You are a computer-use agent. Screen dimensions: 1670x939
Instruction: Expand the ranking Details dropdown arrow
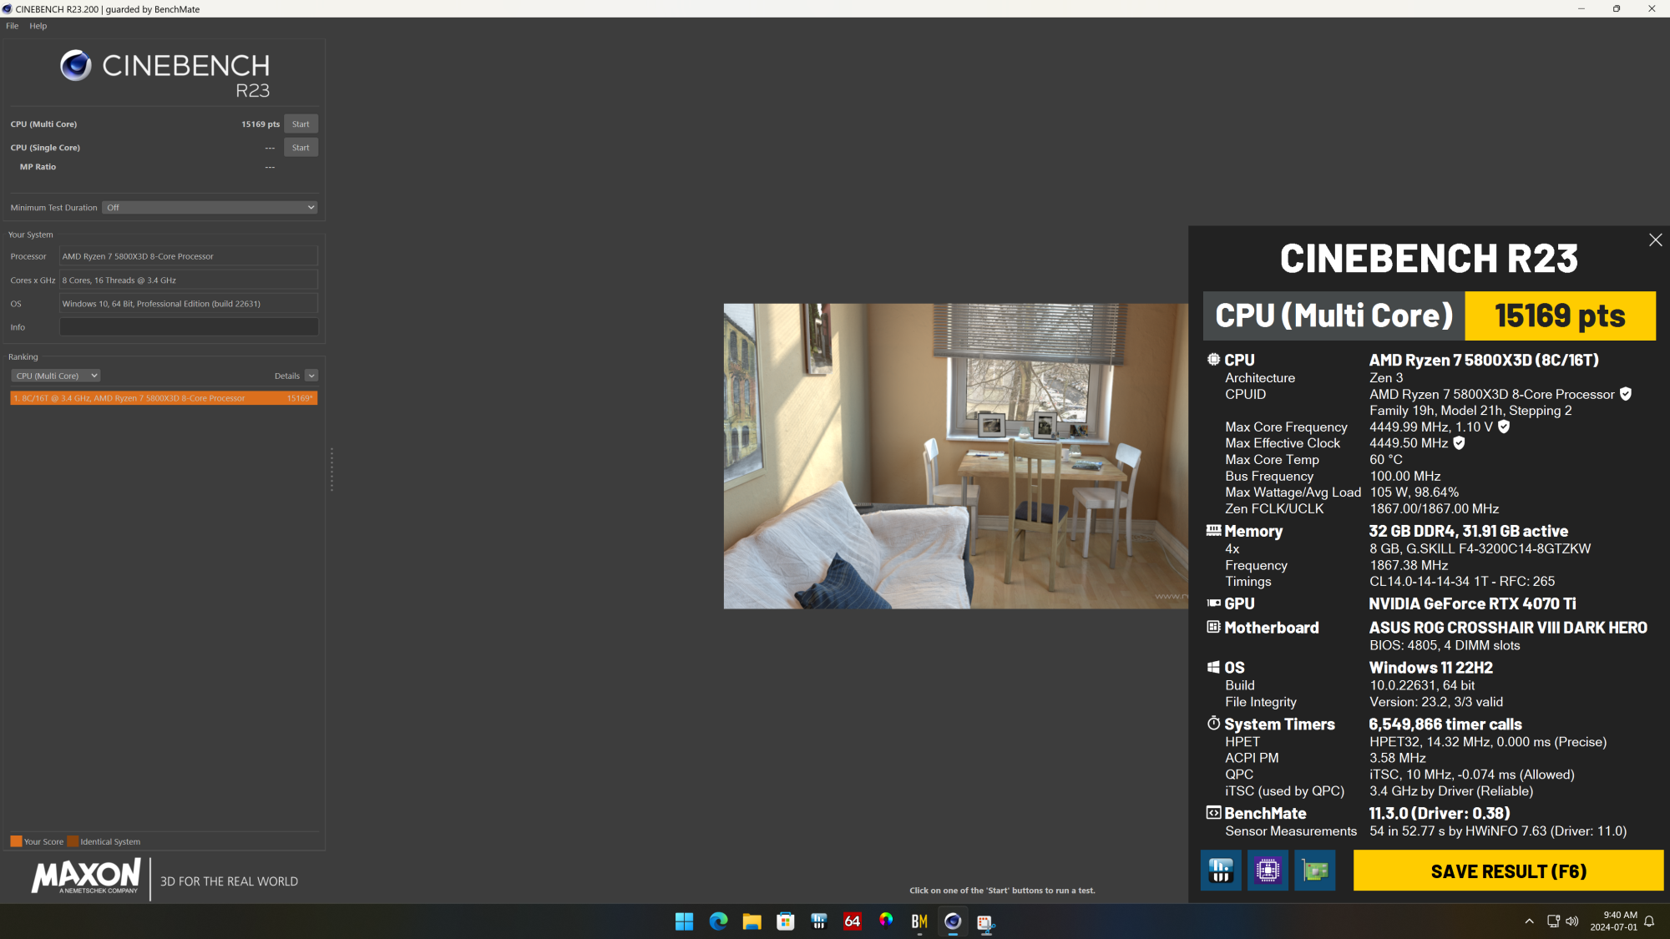point(311,376)
